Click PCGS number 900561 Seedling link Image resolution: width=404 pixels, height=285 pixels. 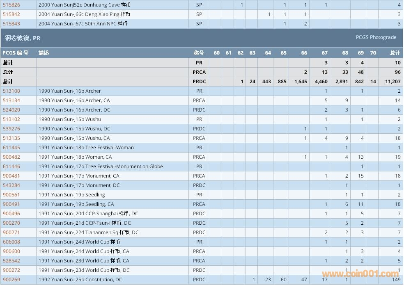point(11,195)
